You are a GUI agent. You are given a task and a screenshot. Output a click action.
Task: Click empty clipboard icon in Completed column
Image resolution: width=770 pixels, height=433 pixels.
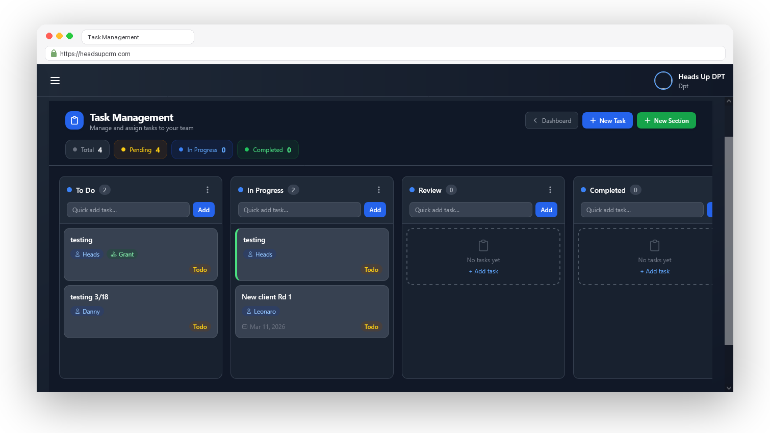click(x=655, y=246)
